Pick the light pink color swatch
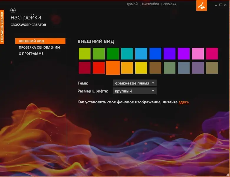Image resolution: width=230 pixels, height=177 pixels. point(198,54)
